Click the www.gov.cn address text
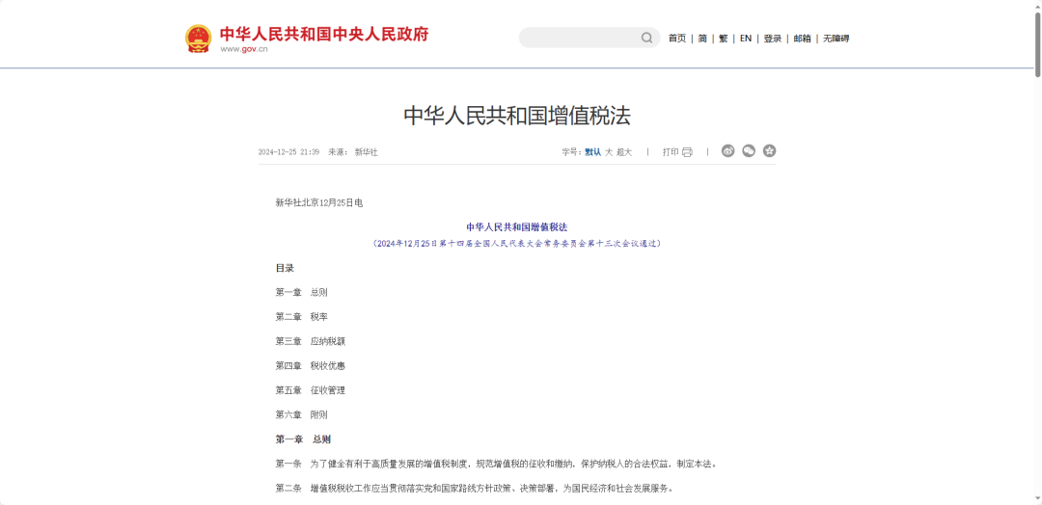 (x=244, y=49)
